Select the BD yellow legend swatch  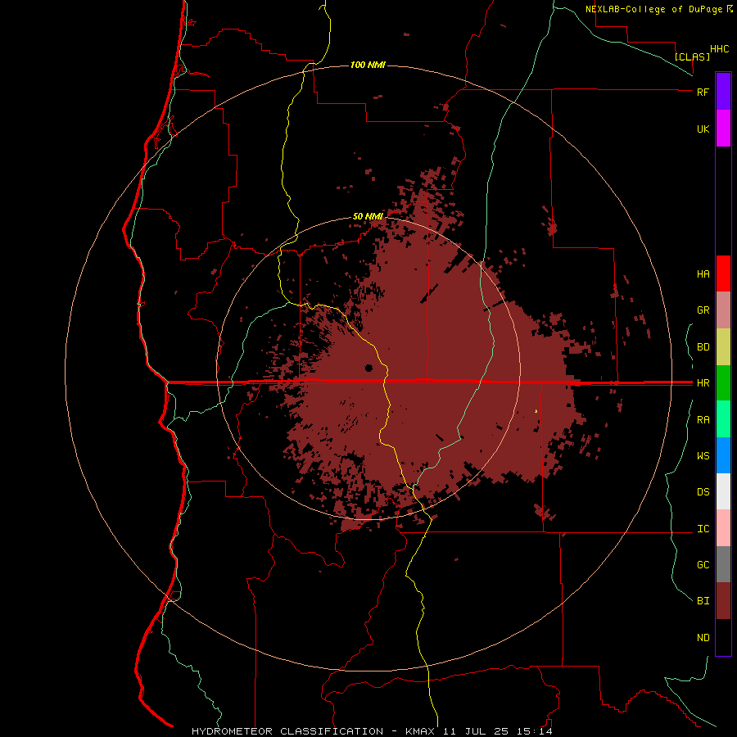click(723, 347)
